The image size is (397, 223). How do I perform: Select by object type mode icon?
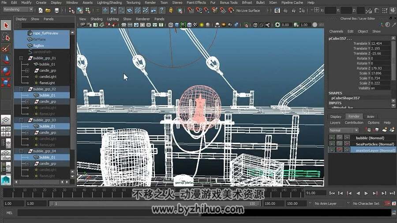[x=80, y=11]
